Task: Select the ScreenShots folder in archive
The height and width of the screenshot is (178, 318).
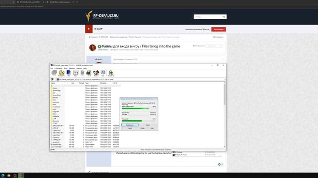Action: (57, 95)
